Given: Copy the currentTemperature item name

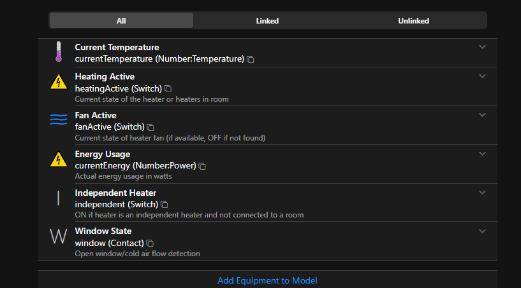Looking at the screenshot, I should pos(251,59).
